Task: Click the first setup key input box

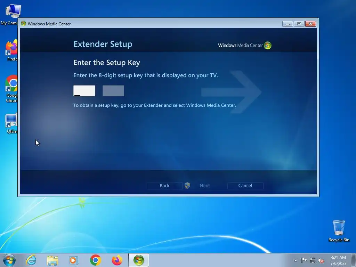Action: [84, 91]
